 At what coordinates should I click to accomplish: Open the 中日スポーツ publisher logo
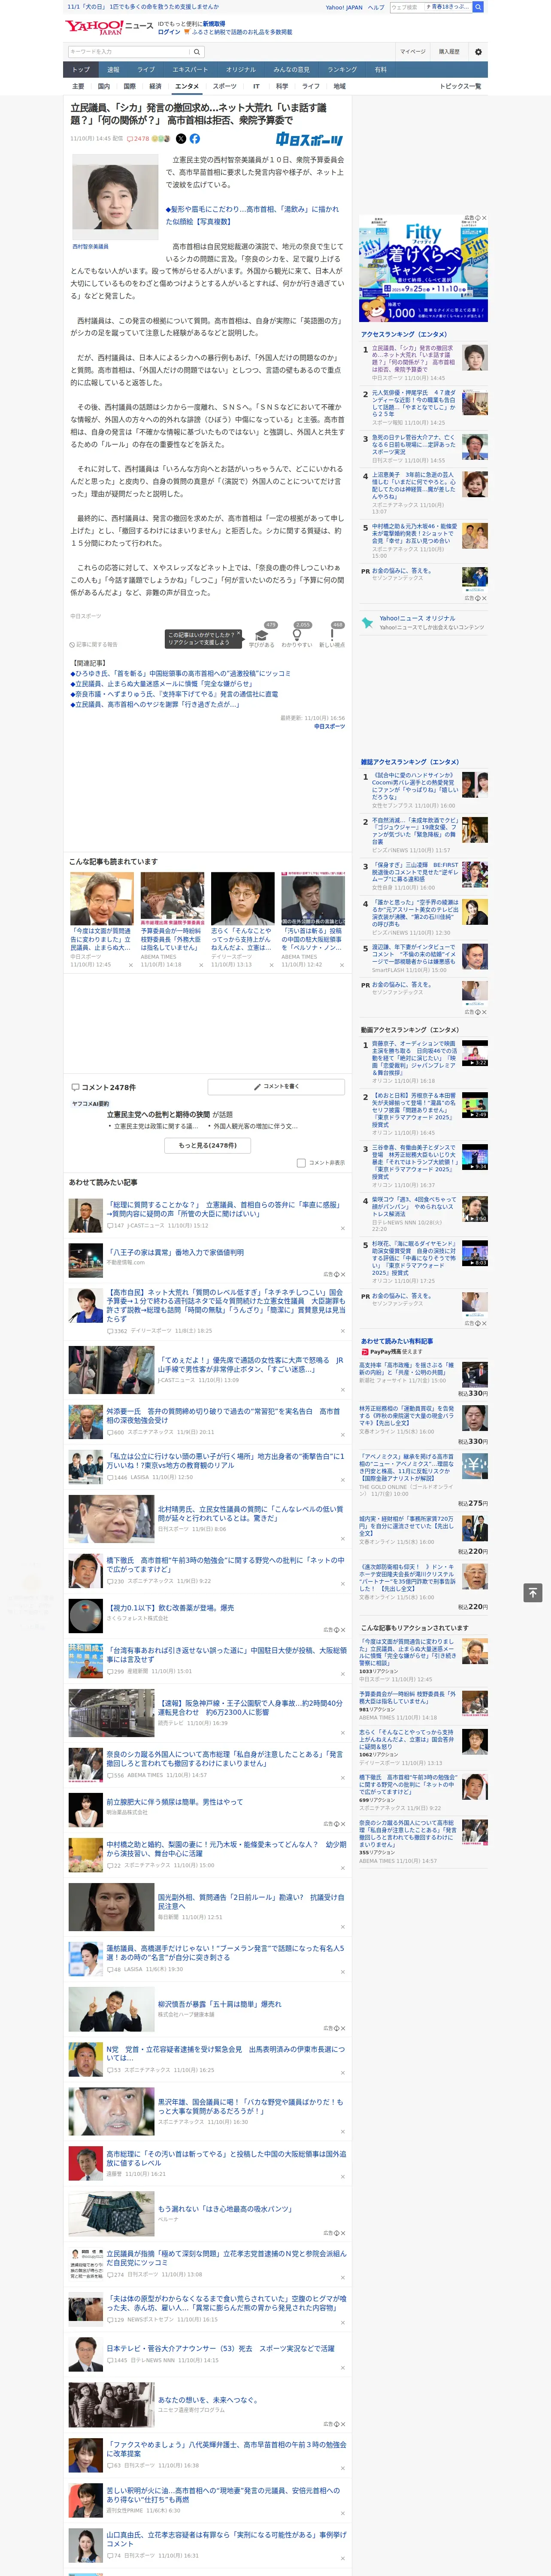(309, 140)
